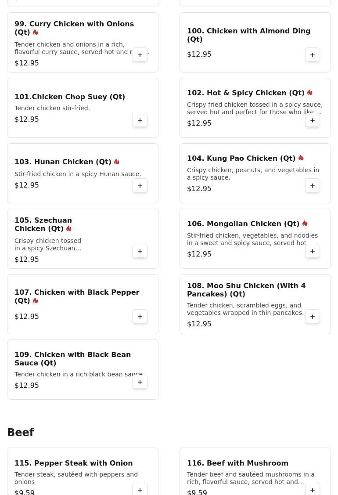338x495 pixels.
Task: Add Chicken with Black Bean Sauce
Action: pos(140,382)
